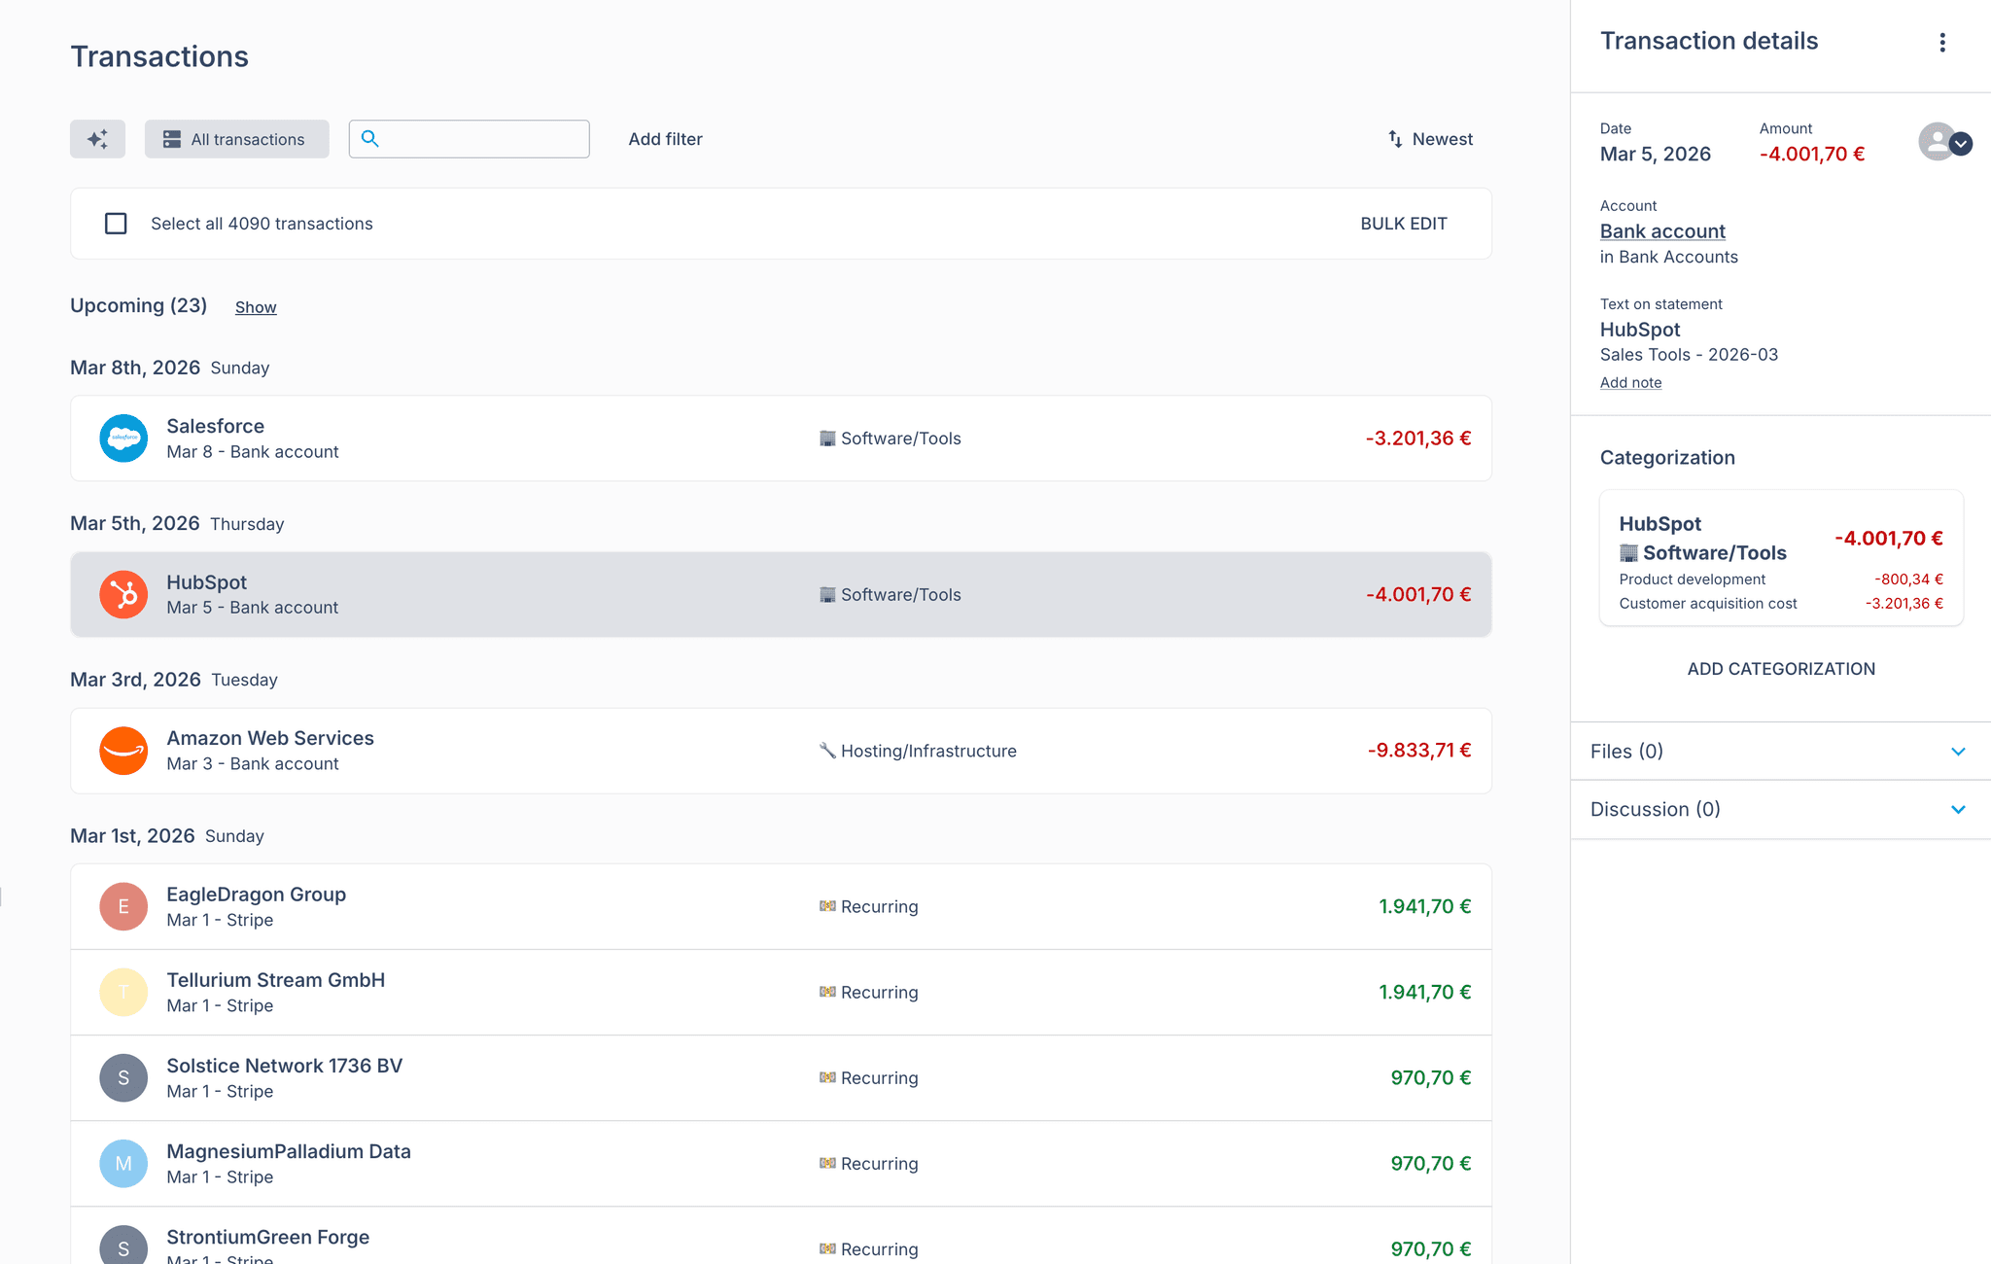The width and height of the screenshot is (1991, 1264).
Task: Click the sort arrows icon beside Newest
Action: pos(1395,139)
